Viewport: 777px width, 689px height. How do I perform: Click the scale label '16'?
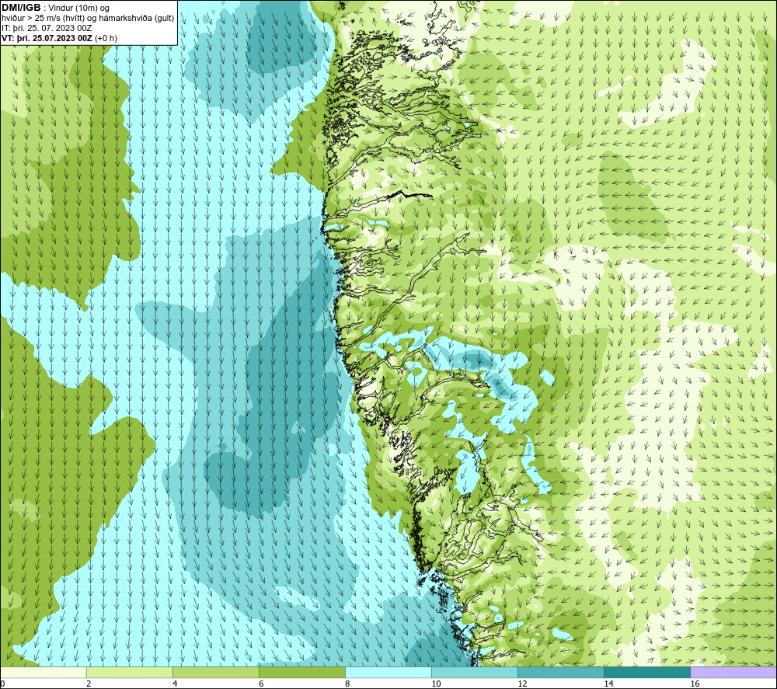(x=694, y=684)
